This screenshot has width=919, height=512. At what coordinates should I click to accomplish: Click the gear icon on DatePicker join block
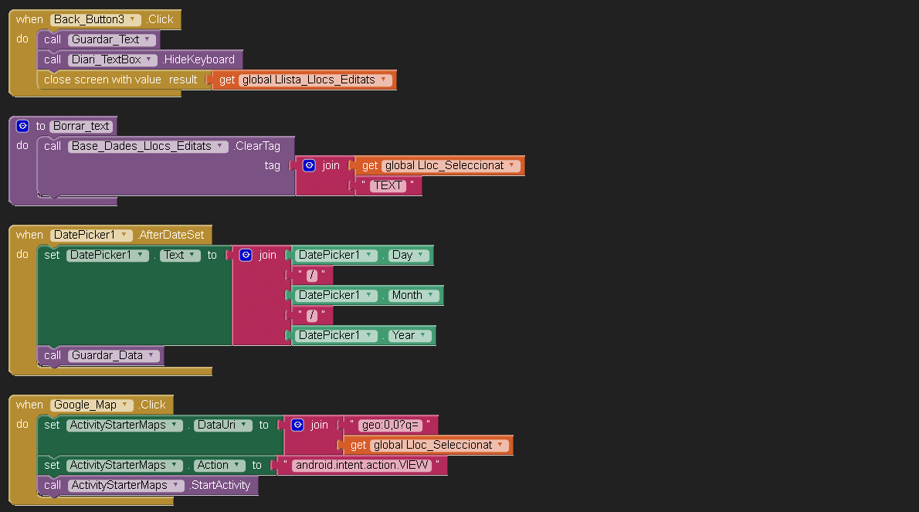(246, 255)
